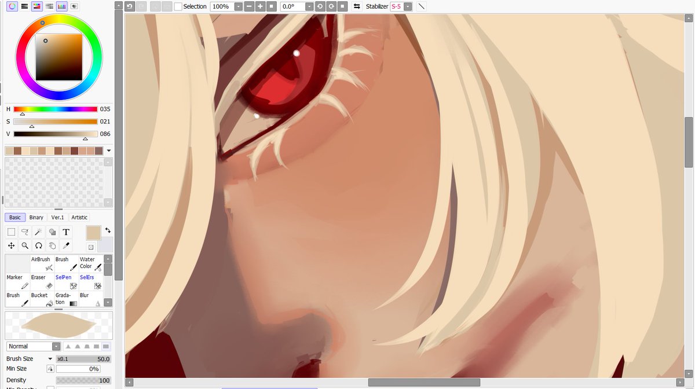
Task: Toggle the HSV slider panel icon
Action: (36, 6)
